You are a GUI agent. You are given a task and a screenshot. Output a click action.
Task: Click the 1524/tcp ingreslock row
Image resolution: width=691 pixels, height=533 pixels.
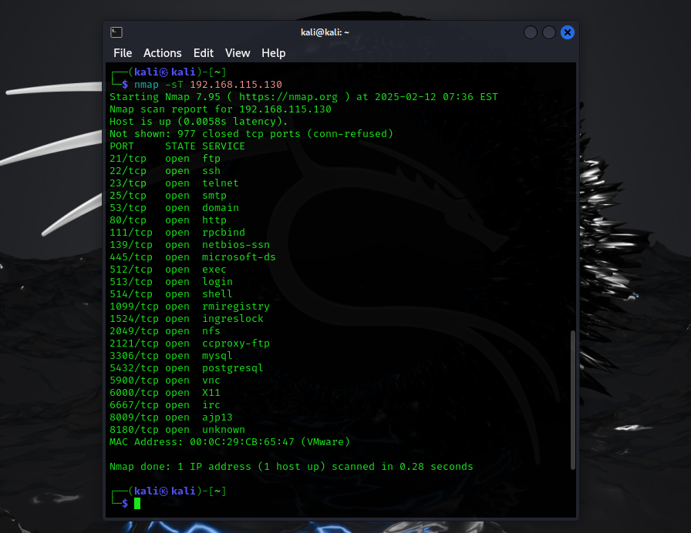[x=187, y=319]
